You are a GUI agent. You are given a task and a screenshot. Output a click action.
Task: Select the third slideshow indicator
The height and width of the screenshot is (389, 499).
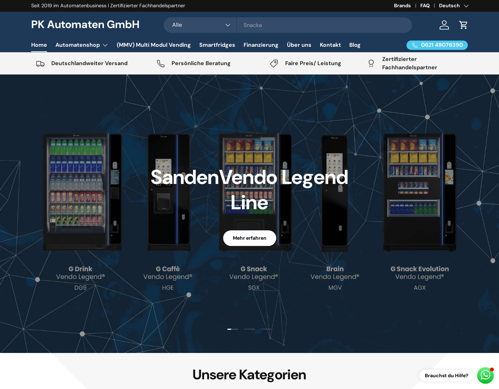pos(266,329)
